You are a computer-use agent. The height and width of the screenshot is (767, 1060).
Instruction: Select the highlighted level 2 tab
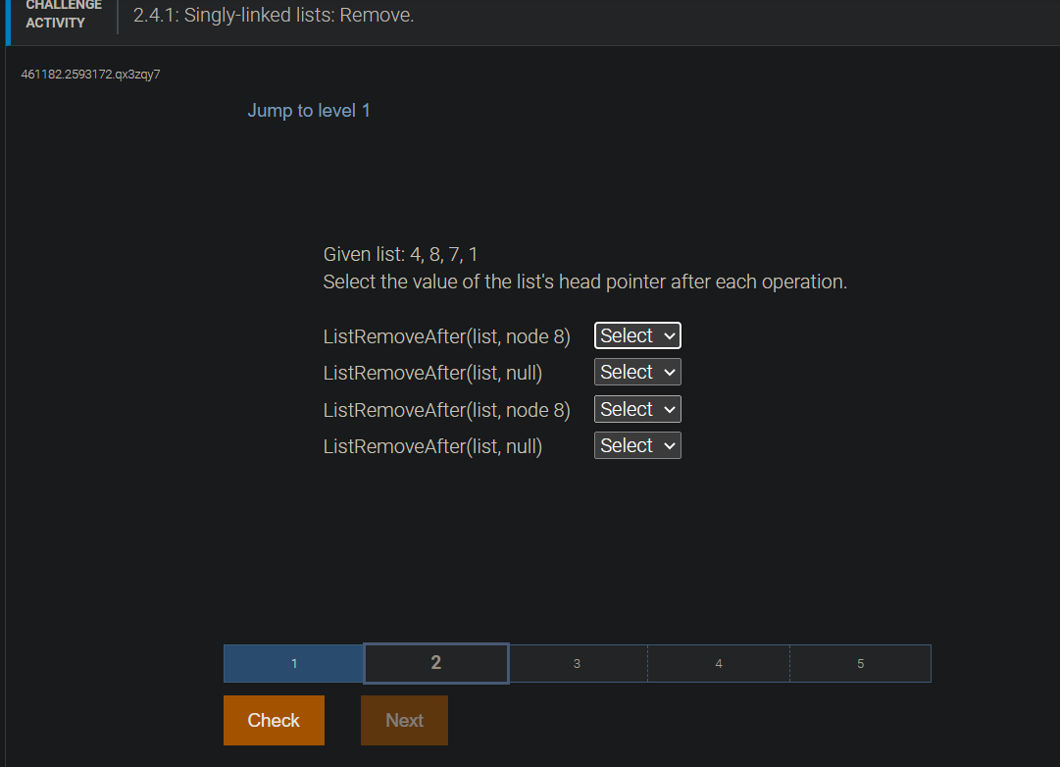[435, 663]
